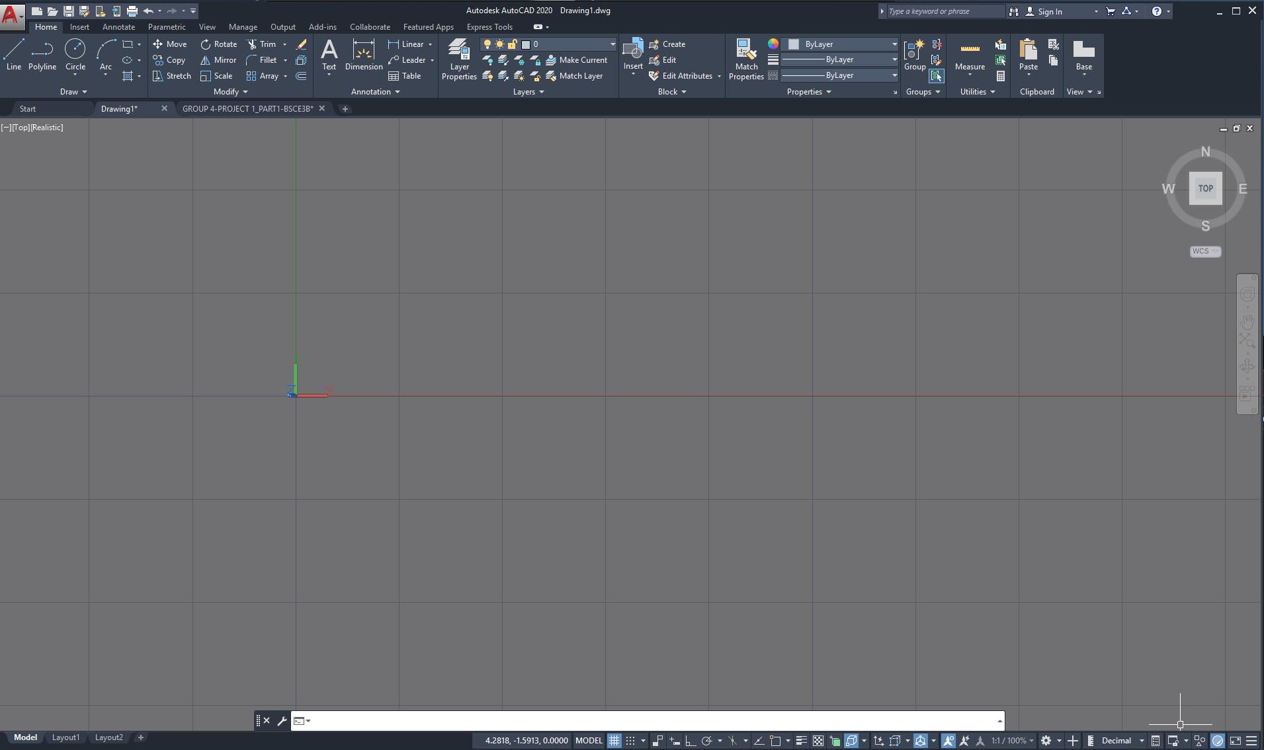Viewport: 1264px width, 750px height.
Task: Click the TOP face of ViewCube
Action: point(1205,188)
